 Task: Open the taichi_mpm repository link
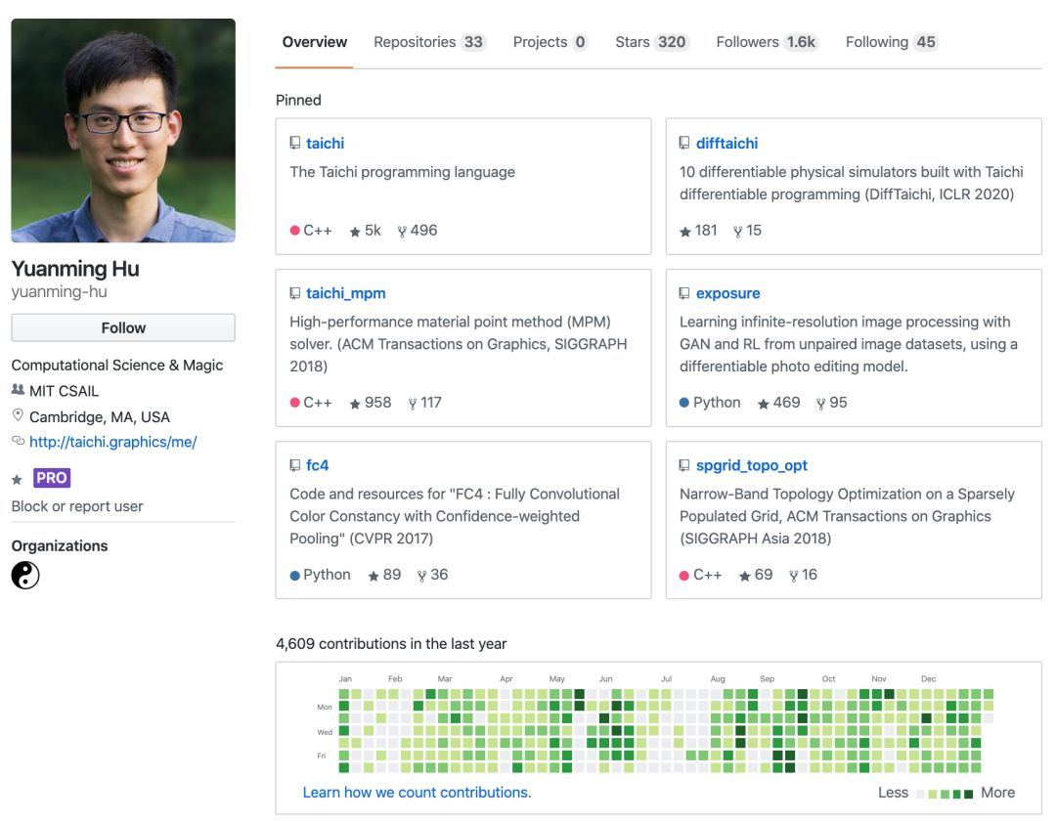345,293
